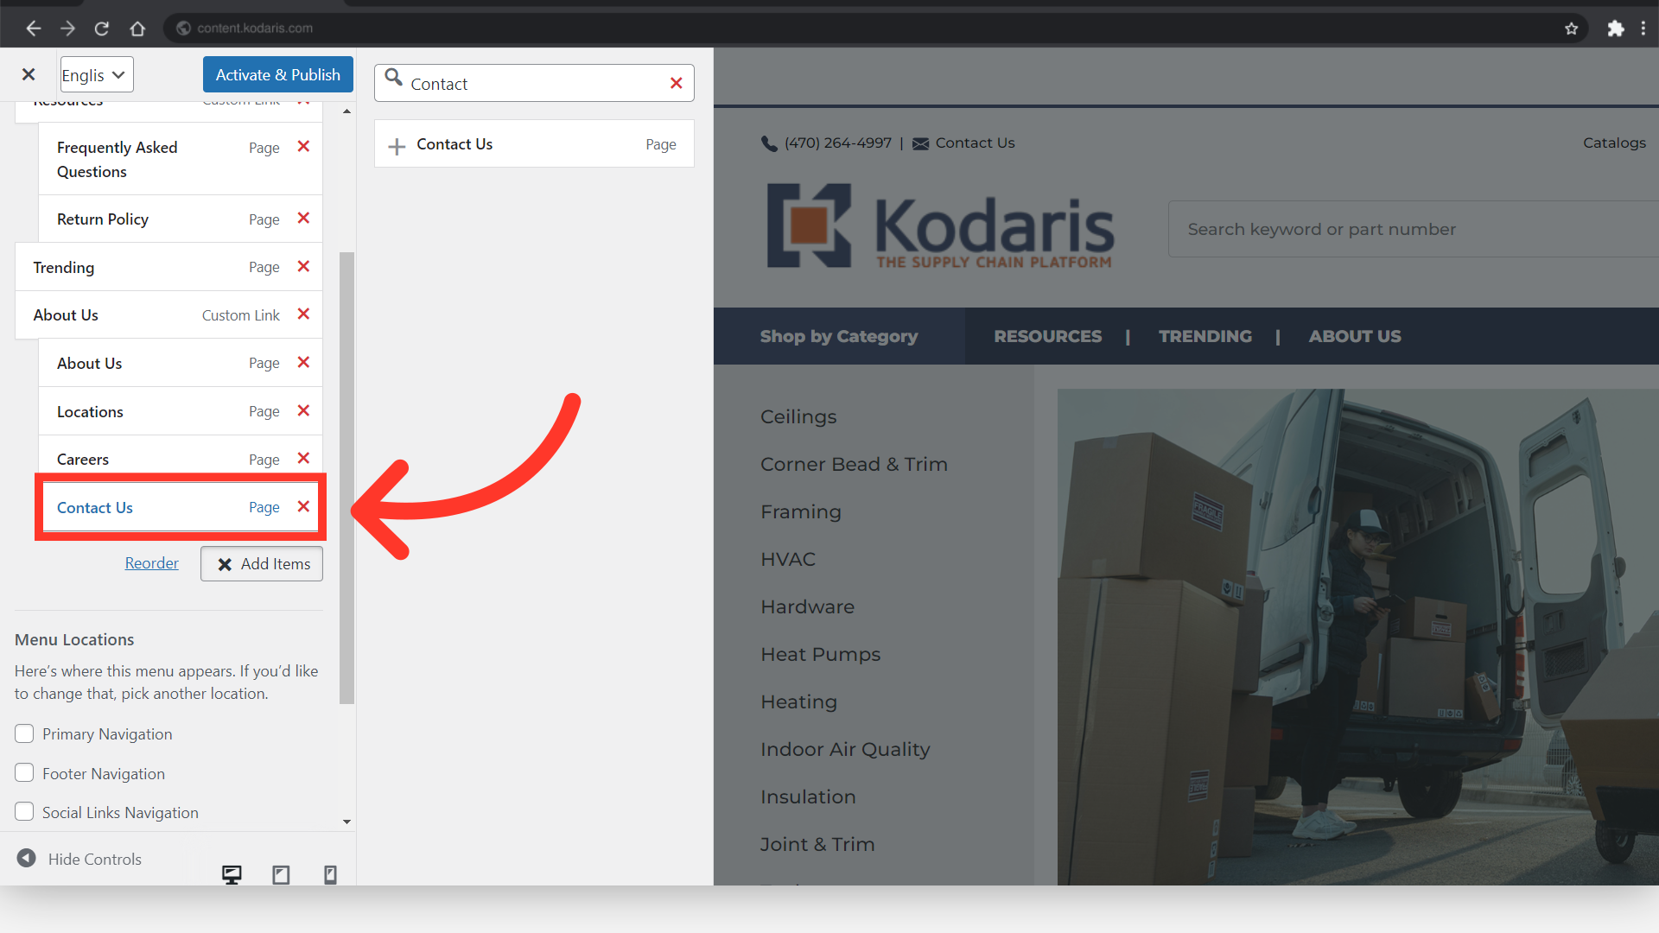Clear the Contact search field

[676, 83]
